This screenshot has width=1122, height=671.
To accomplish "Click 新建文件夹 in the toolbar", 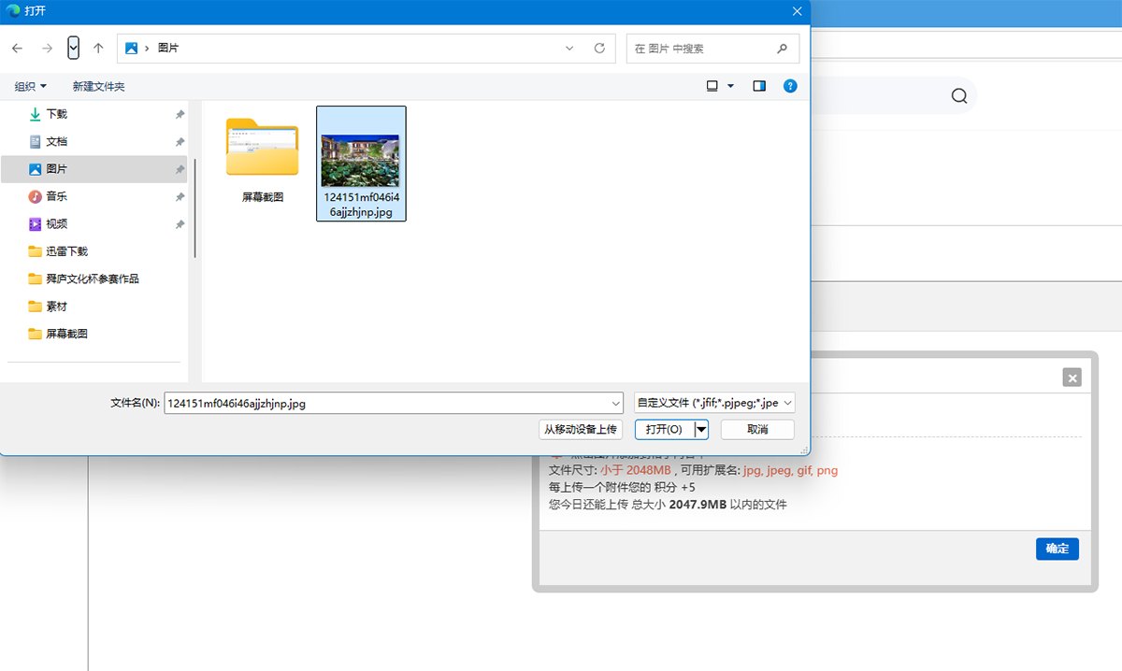I will [x=99, y=86].
